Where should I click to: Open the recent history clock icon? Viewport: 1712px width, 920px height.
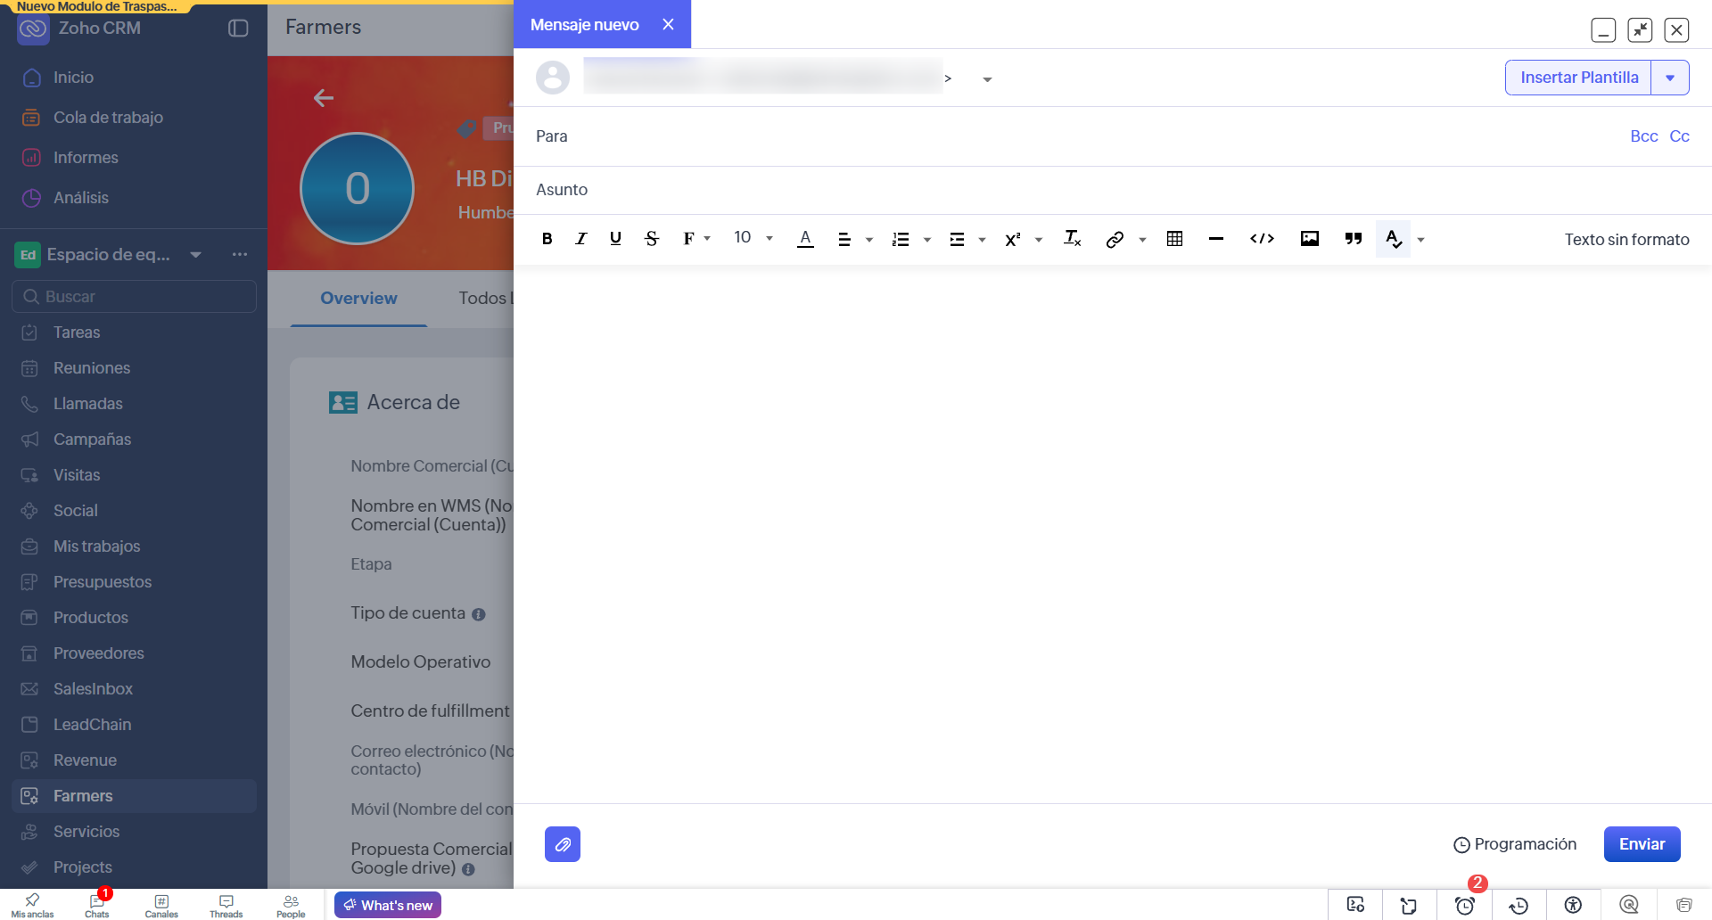pyautogui.click(x=1519, y=905)
